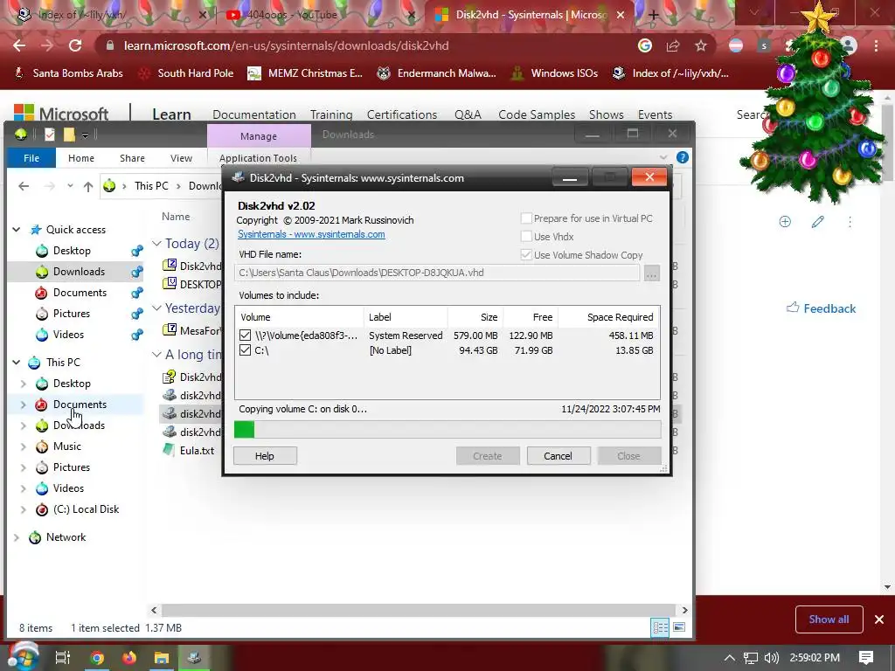The image size is (895, 671).
Task: Open network icon in system tray
Action: 751,658
